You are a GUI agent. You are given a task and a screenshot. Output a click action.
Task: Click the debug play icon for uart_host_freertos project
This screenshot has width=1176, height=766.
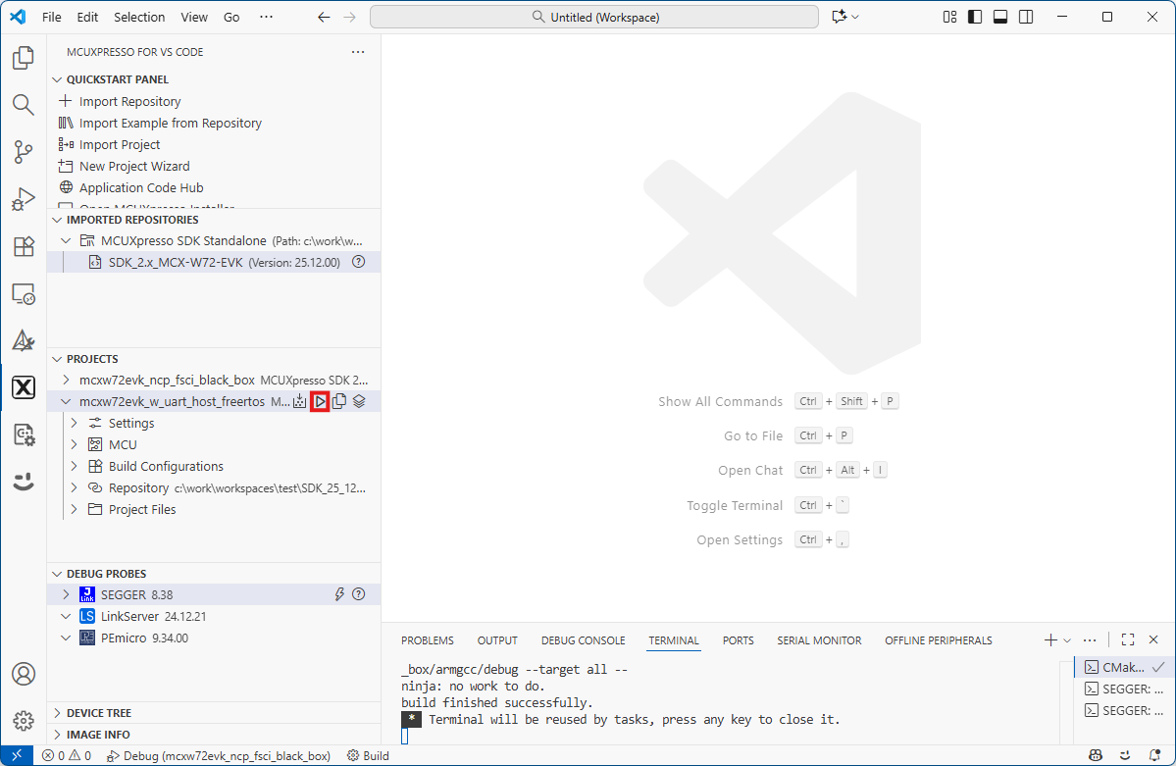[320, 401]
